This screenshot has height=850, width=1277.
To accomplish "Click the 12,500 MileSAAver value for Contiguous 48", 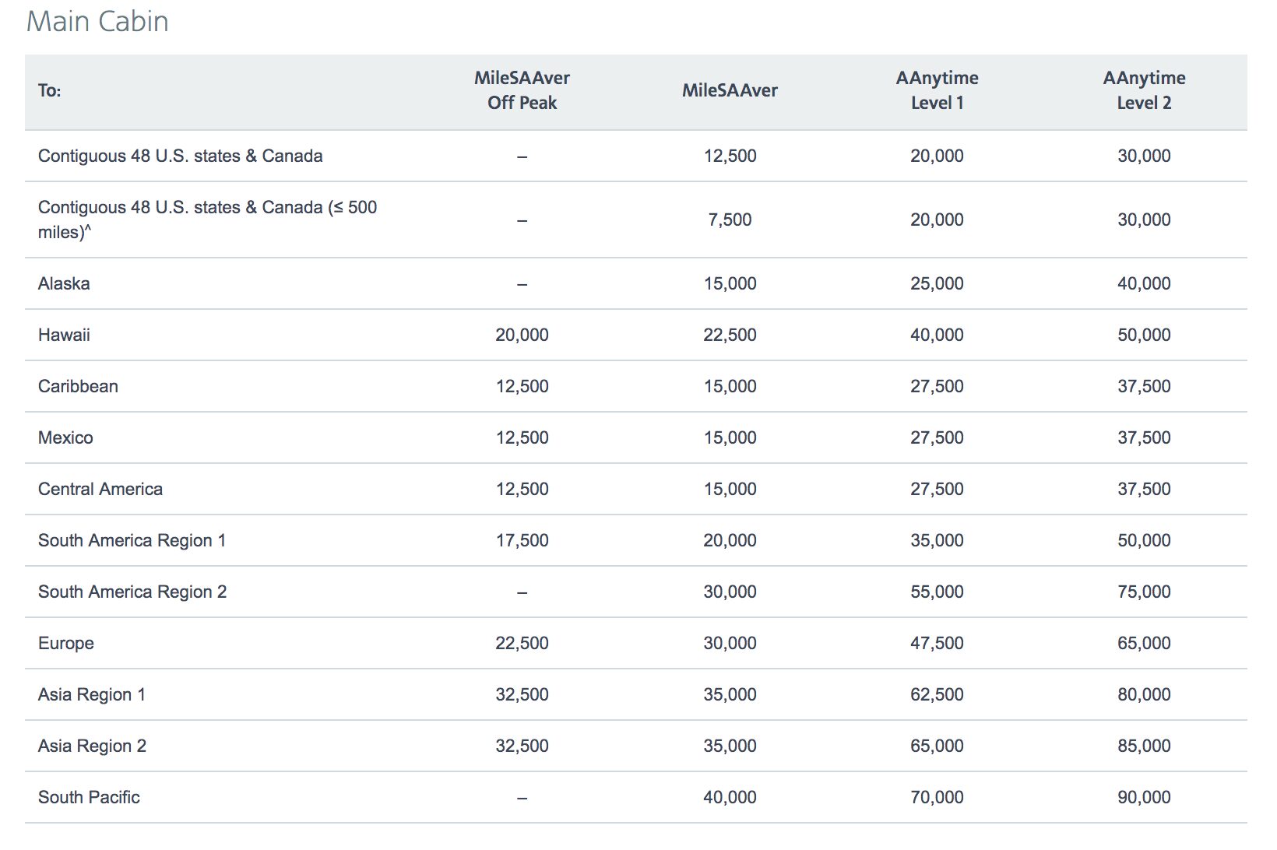I will click(x=730, y=155).
